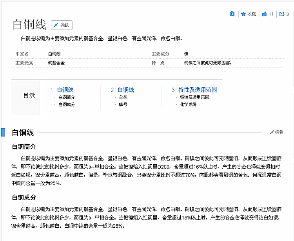Select 牌号 in the catalog
This screenshot has height=241, width=294.
coord(123,104)
